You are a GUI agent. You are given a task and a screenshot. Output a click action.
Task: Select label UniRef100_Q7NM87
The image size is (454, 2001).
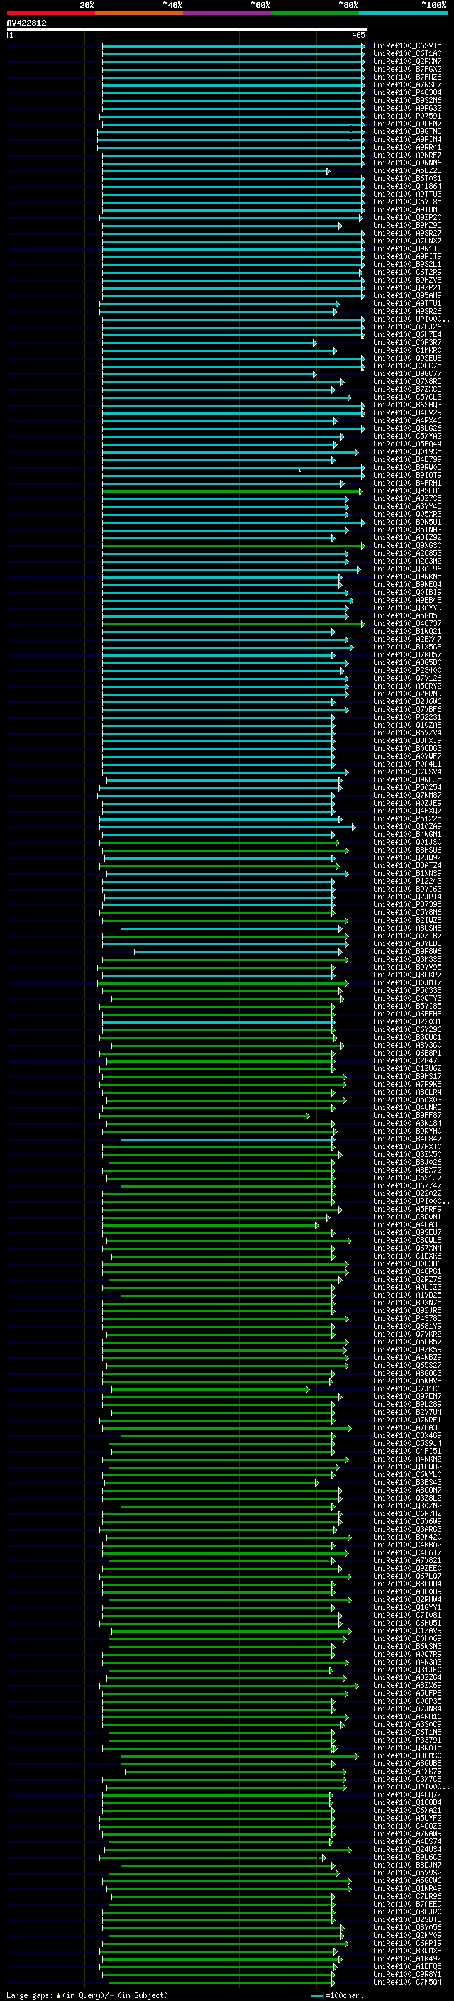(407, 796)
